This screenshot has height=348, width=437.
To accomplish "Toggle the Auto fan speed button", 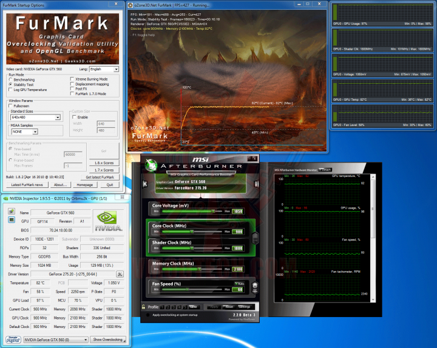I will [239, 283].
